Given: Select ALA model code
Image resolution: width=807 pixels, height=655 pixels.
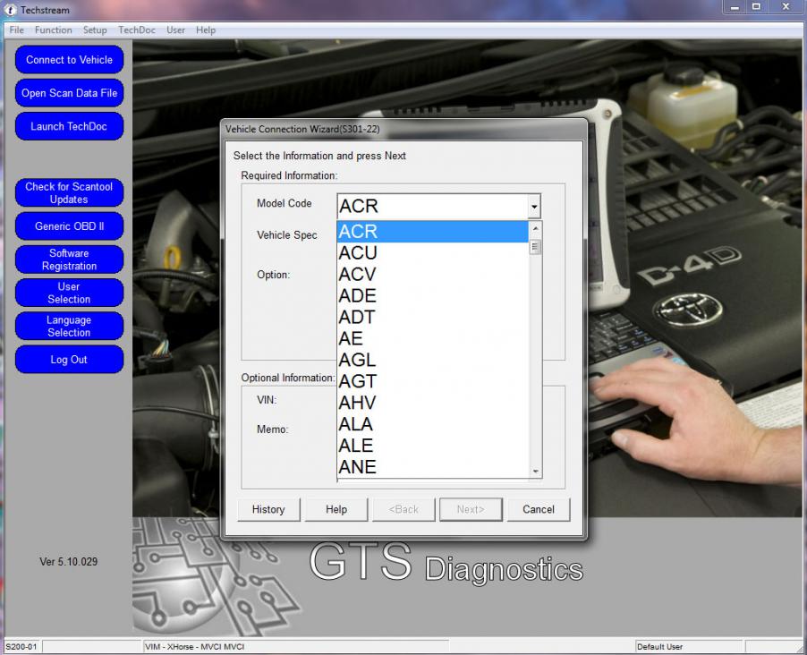Looking at the screenshot, I should (x=432, y=424).
